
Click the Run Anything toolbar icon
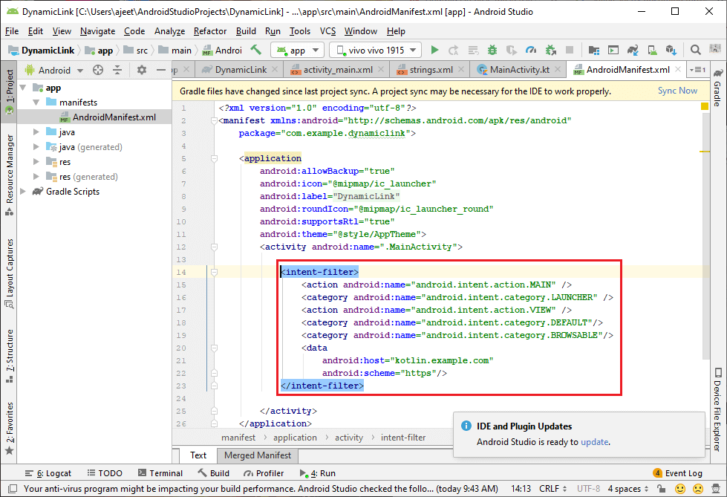pyautogui.click(x=613, y=50)
